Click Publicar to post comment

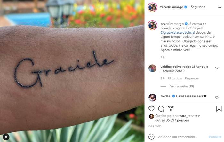coord(215,137)
